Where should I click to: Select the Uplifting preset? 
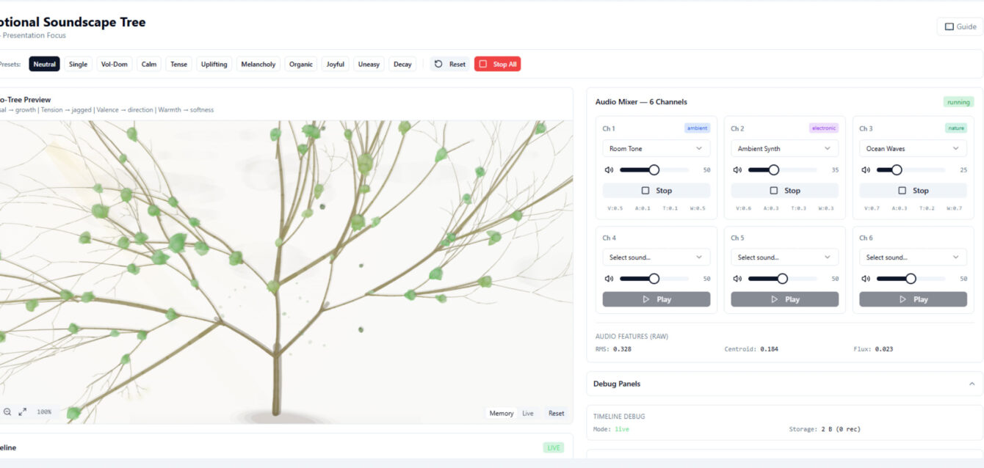[x=214, y=64]
